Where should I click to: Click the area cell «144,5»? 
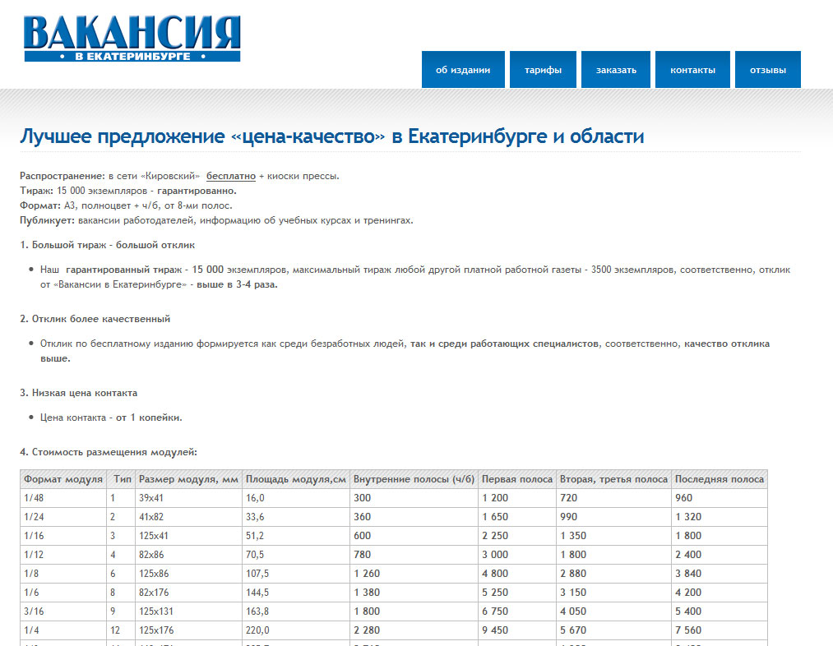click(x=296, y=593)
